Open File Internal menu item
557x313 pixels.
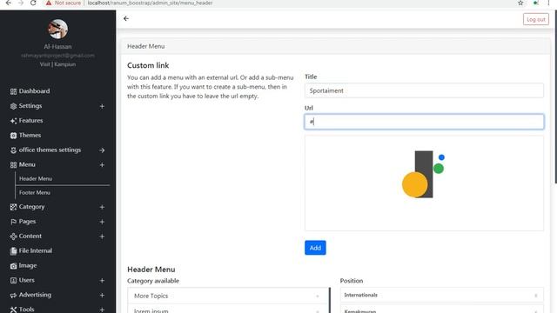tap(35, 250)
